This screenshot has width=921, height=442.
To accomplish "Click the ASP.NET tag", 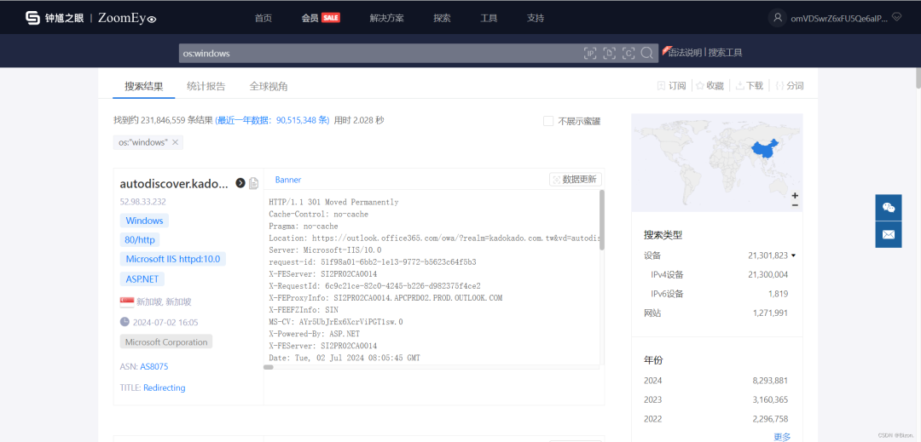I will (142, 279).
